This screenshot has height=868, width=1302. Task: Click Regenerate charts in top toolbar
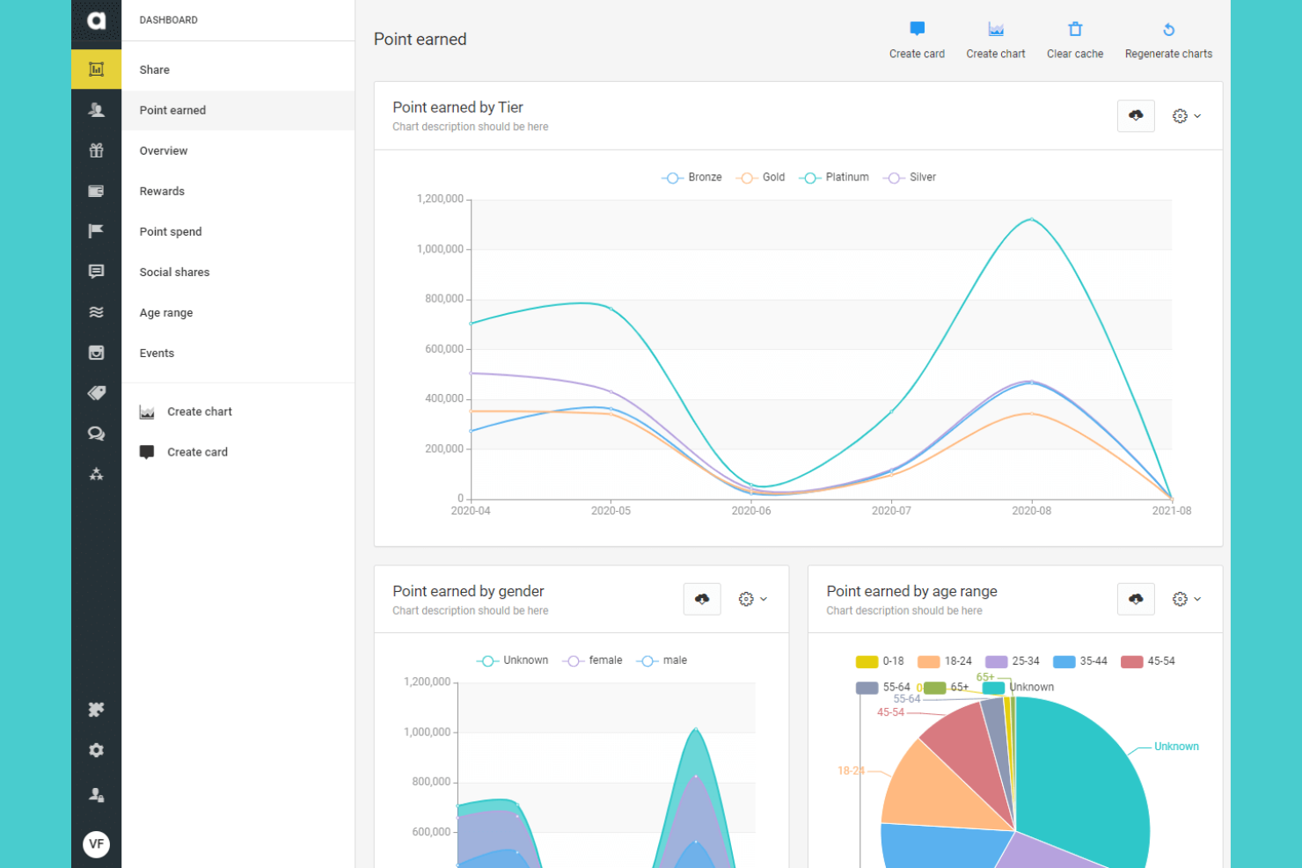(1168, 40)
